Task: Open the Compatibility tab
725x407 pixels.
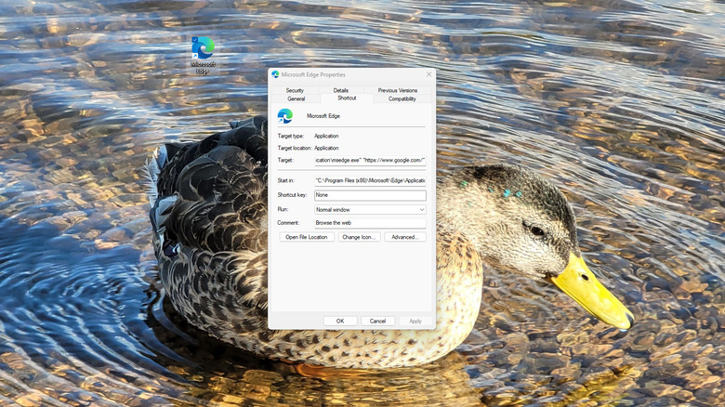Action: tap(402, 98)
